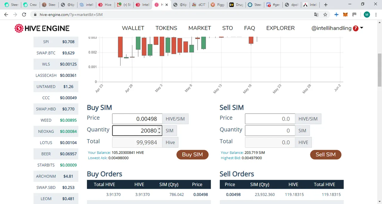Click the Sell SIM quantity input field
Viewport: 382px width, 204px height.
pyautogui.click(x=270, y=130)
